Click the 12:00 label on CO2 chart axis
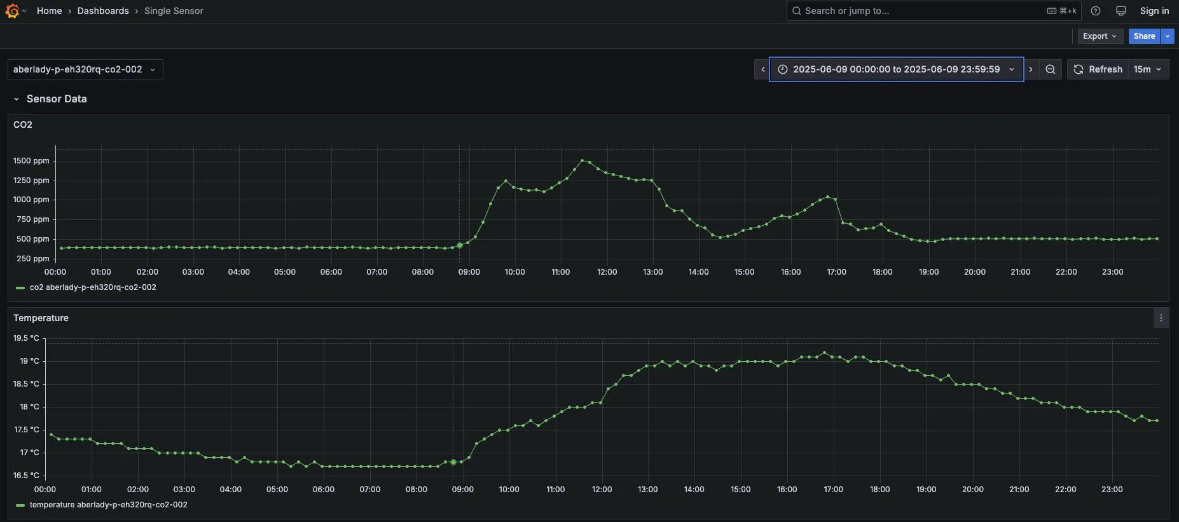Image resolution: width=1179 pixels, height=522 pixels. pos(607,272)
